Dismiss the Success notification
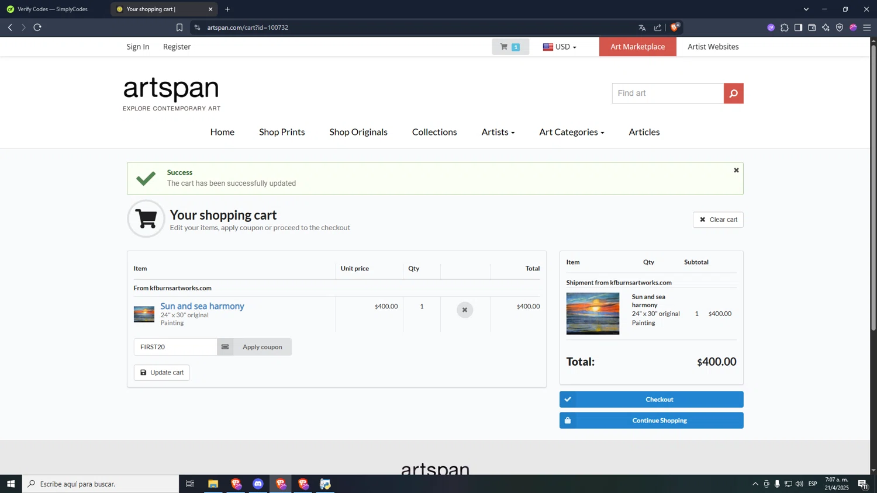Image resolution: width=877 pixels, height=493 pixels. pos(736,170)
